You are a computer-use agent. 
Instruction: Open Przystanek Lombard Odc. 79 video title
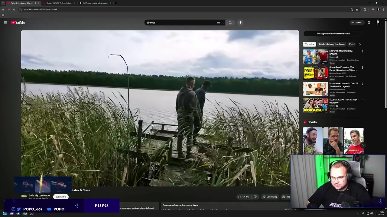(344, 85)
